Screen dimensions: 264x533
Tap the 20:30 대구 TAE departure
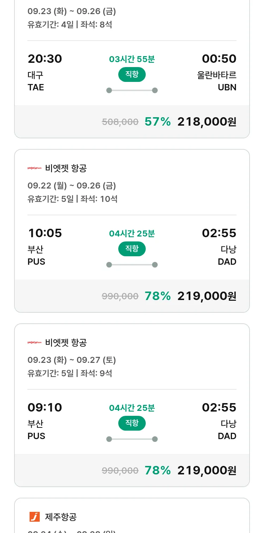[45, 59]
